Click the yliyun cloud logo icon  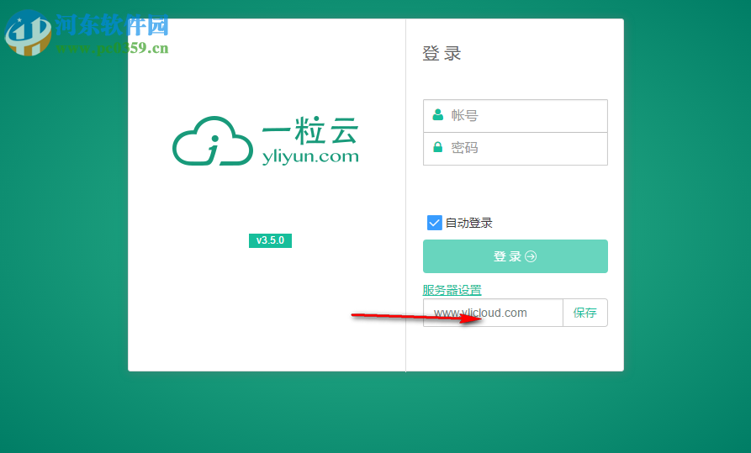click(213, 141)
